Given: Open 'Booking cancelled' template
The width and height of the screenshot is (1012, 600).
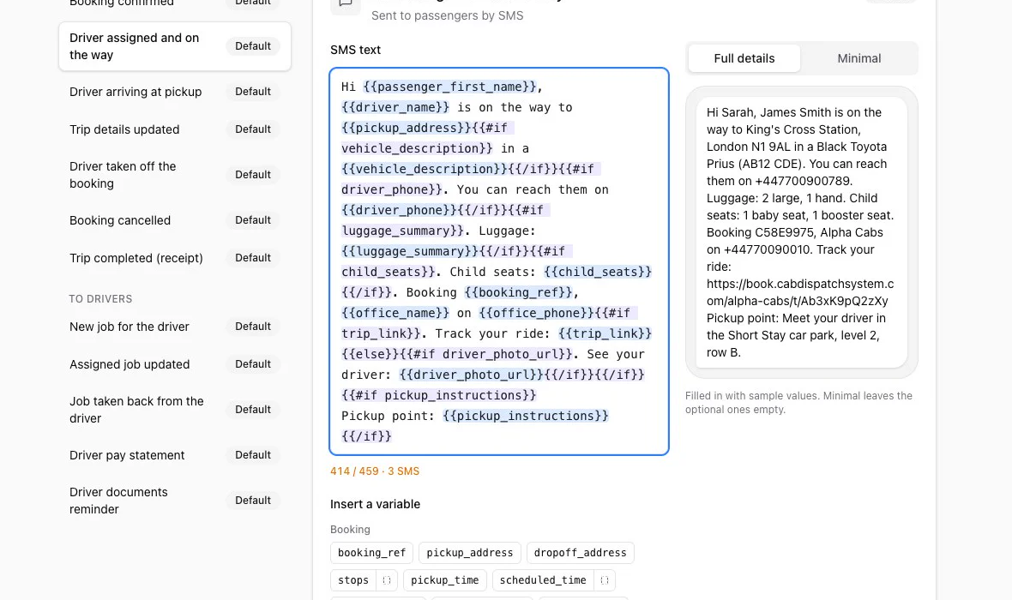Looking at the screenshot, I should point(175,220).
